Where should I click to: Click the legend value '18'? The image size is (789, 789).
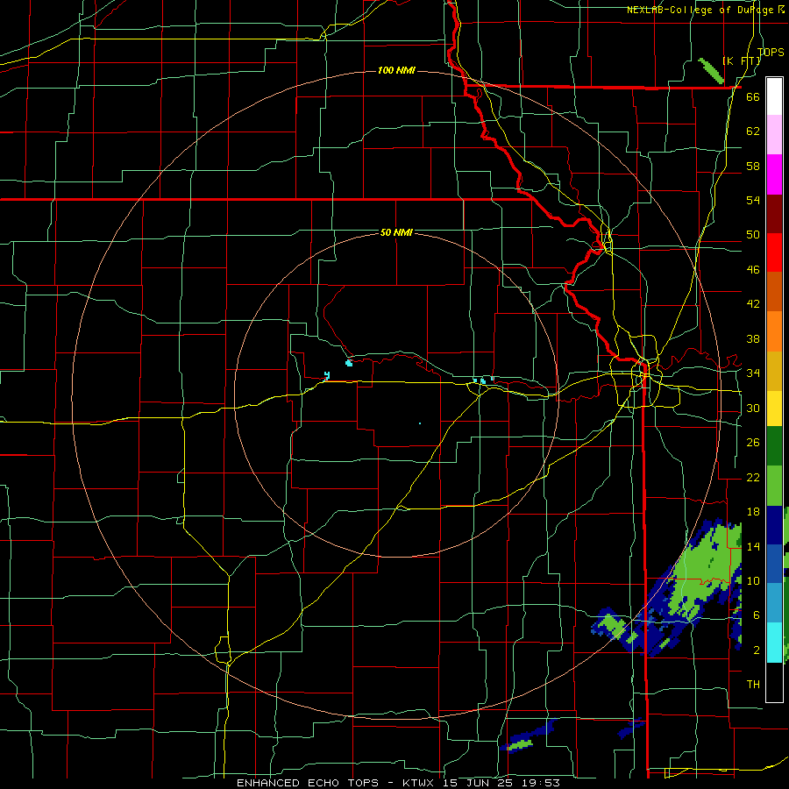coord(753,512)
